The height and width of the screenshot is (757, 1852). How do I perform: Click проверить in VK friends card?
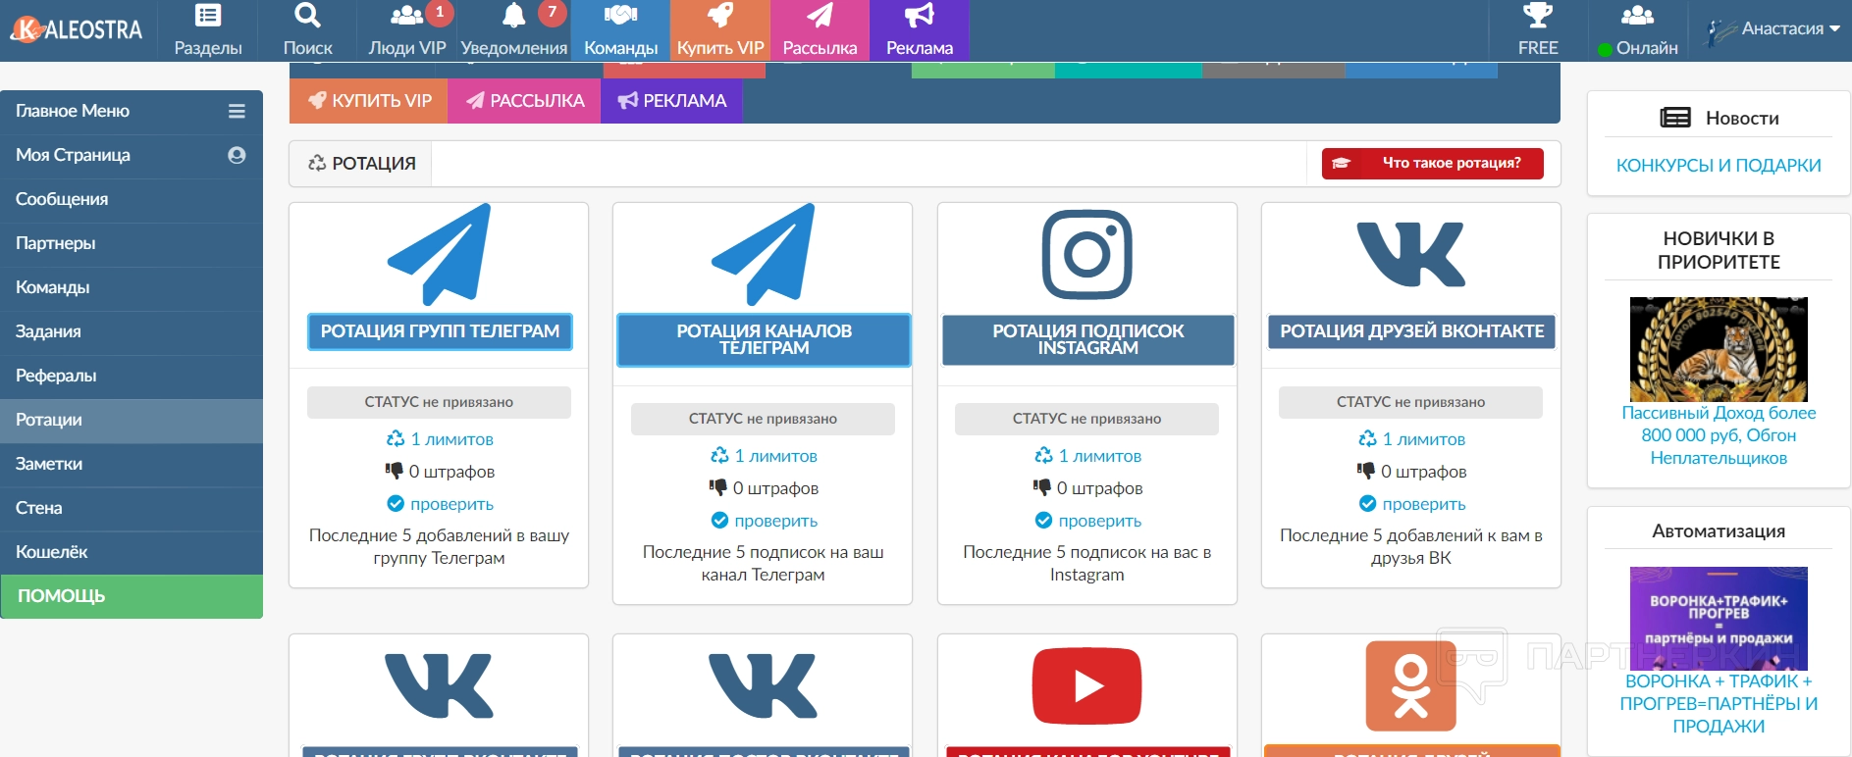coord(1411,504)
